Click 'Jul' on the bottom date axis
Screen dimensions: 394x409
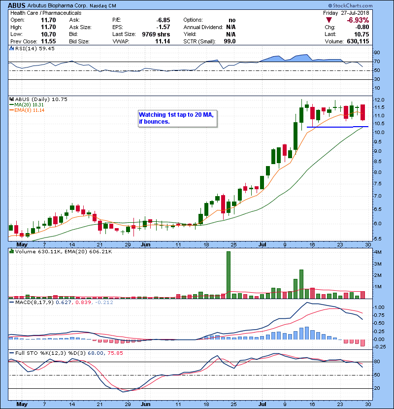263,404
